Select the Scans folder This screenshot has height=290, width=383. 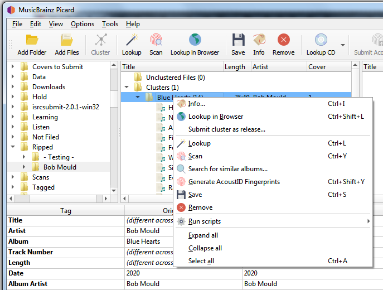point(41,177)
